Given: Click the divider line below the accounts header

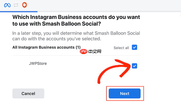Looking at the screenshot, I should 76,55.
